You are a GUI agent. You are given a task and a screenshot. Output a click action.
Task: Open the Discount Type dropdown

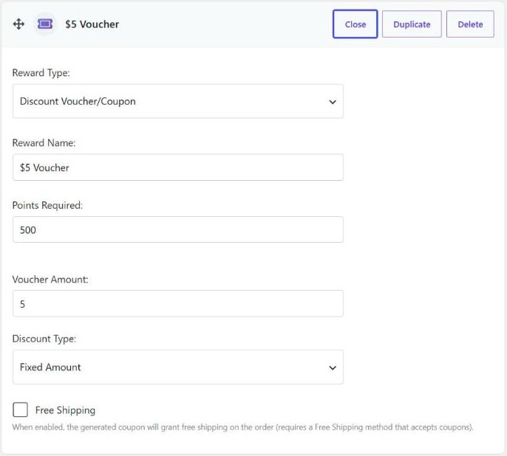(x=178, y=367)
